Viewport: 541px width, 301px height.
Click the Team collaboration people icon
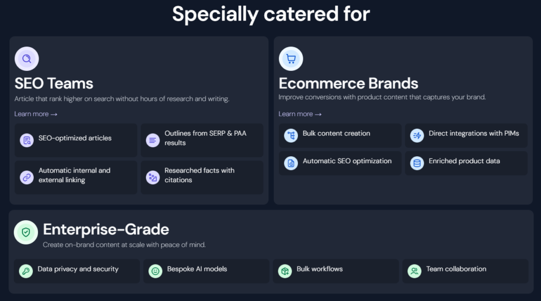(x=414, y=271)
